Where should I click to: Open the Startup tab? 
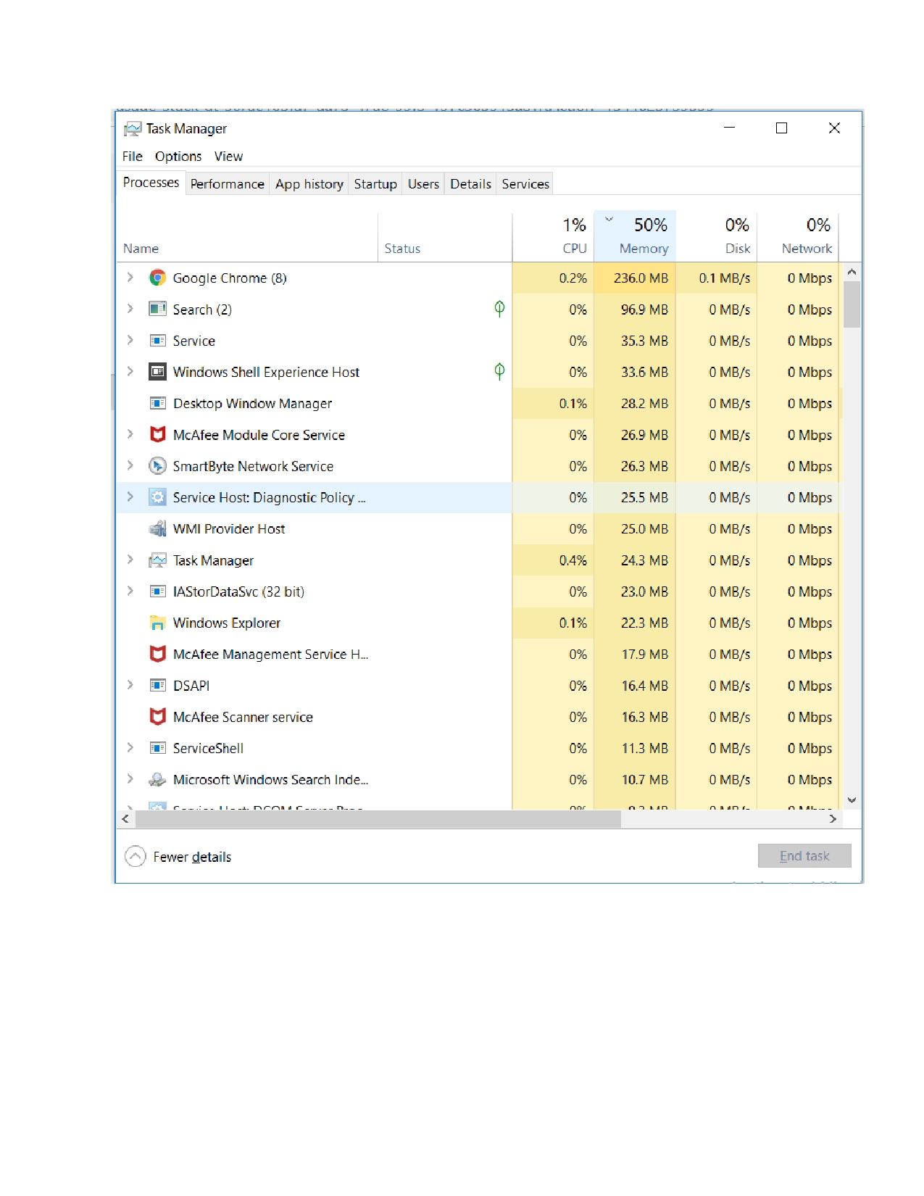tap(375, 184)
